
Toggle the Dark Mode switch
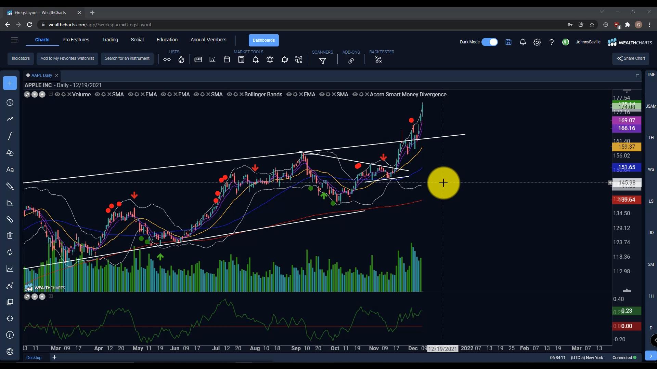click(x=490, y=42)
